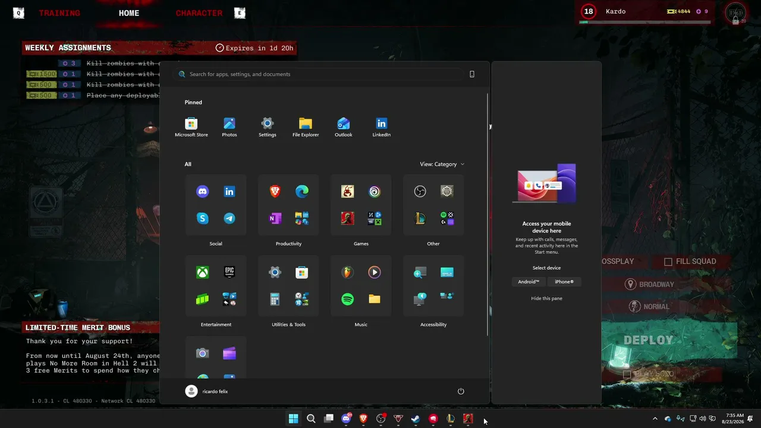The width and height of the screenshot is (761, 428).
Task: Launch Telegram from the Social category
Action: [x=229, y=218]
